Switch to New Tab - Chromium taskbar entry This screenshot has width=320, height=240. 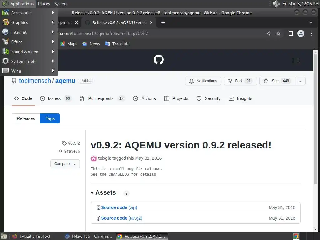(x=89, y=236)
